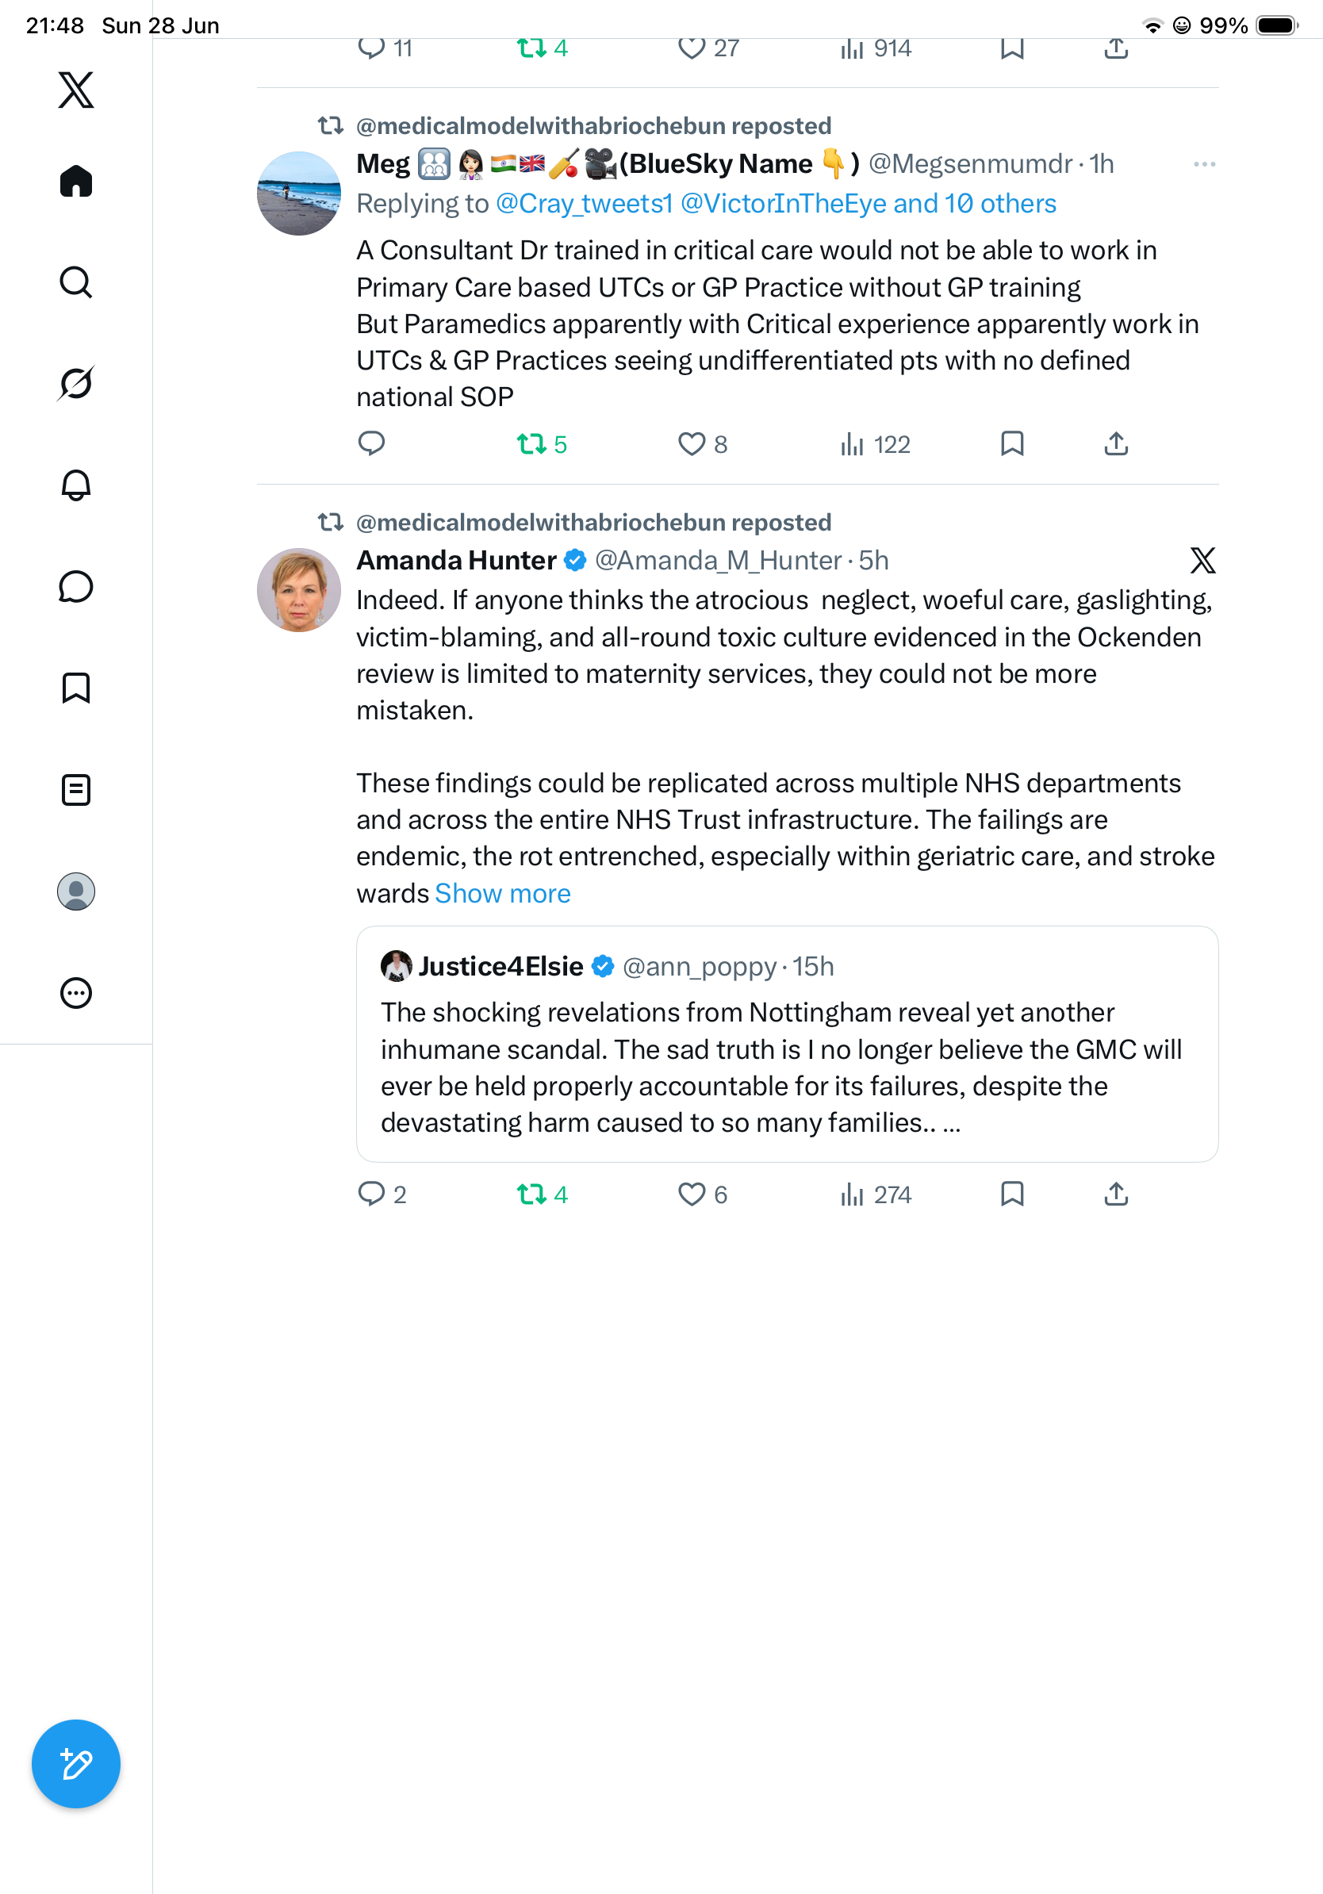Image resolution: width=1323 pixels, height=1894 pixels.
Task: Open @Cray_tweets1 mention link
Action: (584, 203)
